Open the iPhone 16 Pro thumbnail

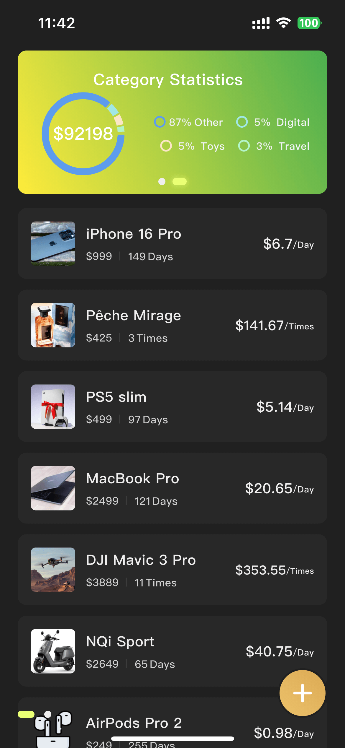[53, 243]
